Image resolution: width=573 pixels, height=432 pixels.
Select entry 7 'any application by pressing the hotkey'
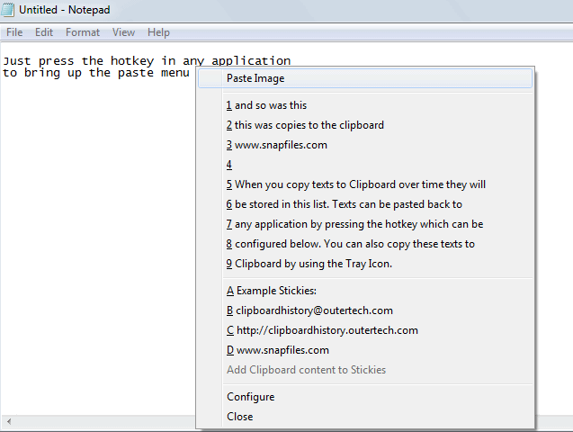[x=354, y=224]
